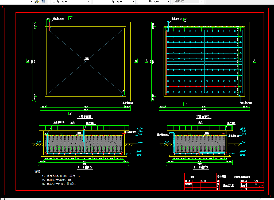The height and width of the screenshot is (200, 274).
Task: Open the ByLayer color control dropdown
Action: pyautogui.click(x=89, y=1)
